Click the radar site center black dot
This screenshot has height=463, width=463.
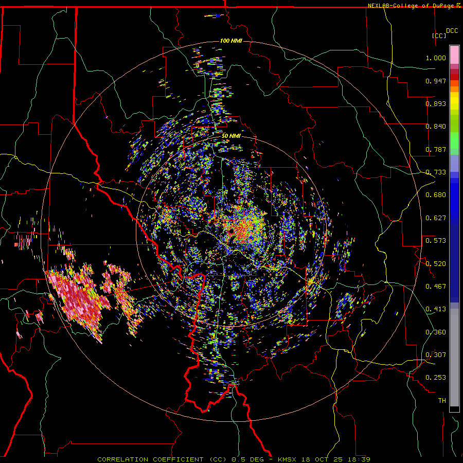231,230
